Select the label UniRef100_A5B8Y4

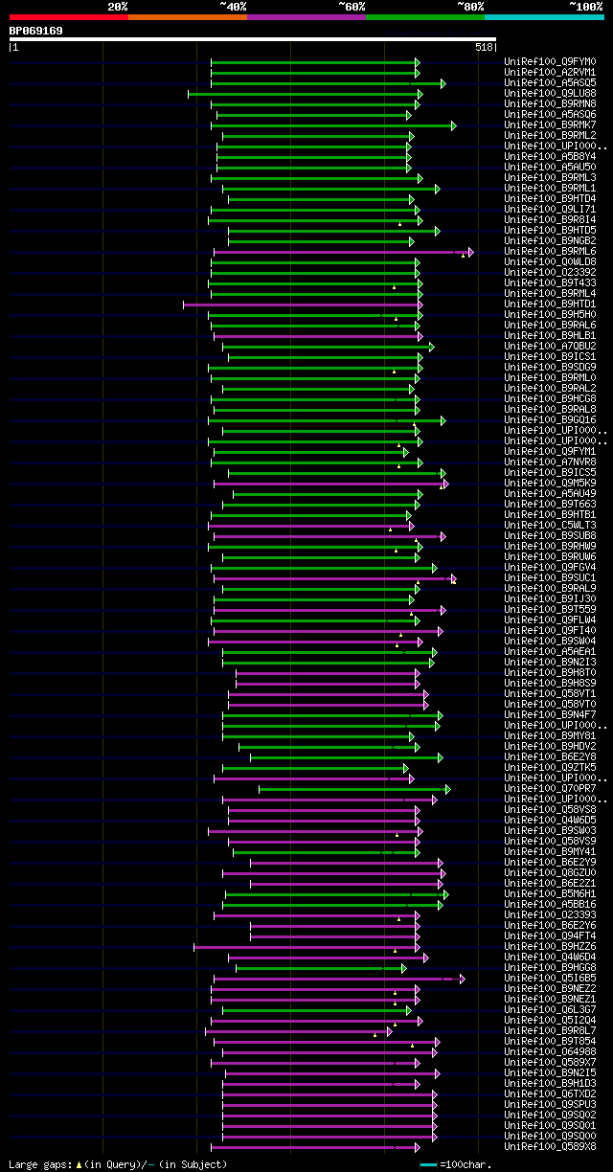coord(550,156)
